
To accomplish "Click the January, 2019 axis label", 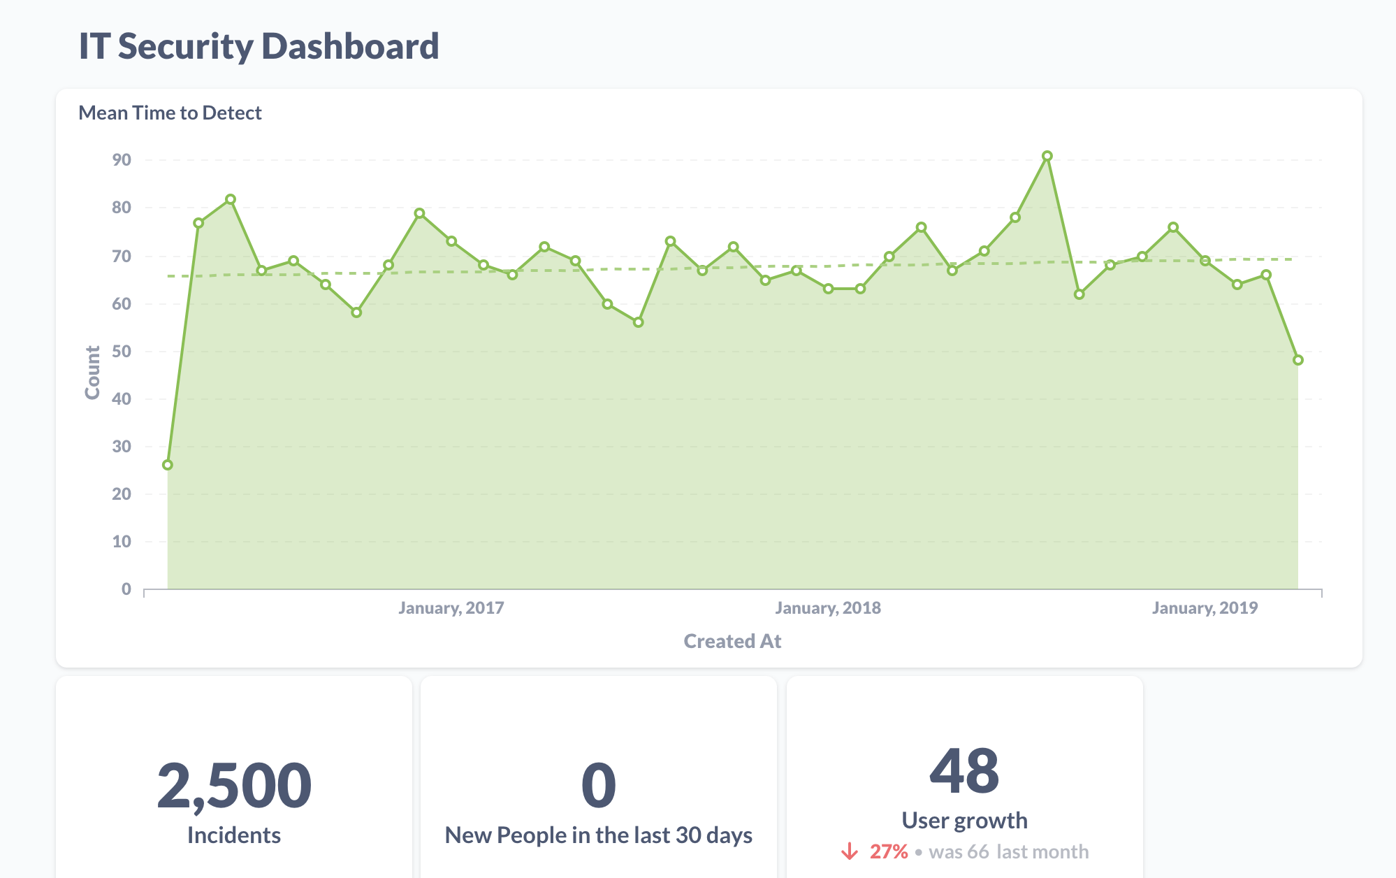I will click(1205, 608).
